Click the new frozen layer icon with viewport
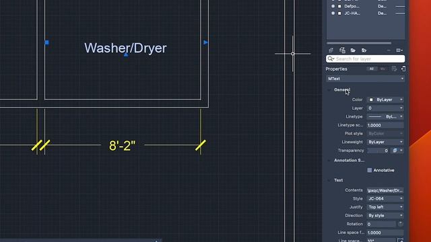Screen dimensions: 431x242 point(342,50)
